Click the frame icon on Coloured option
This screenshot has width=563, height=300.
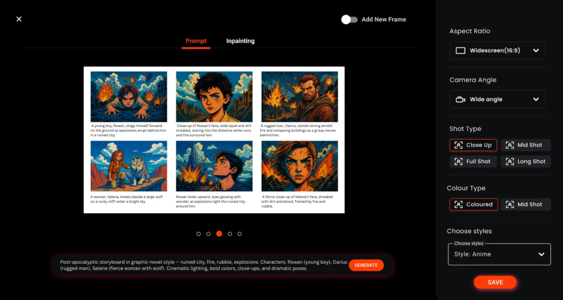coord(459,204)
